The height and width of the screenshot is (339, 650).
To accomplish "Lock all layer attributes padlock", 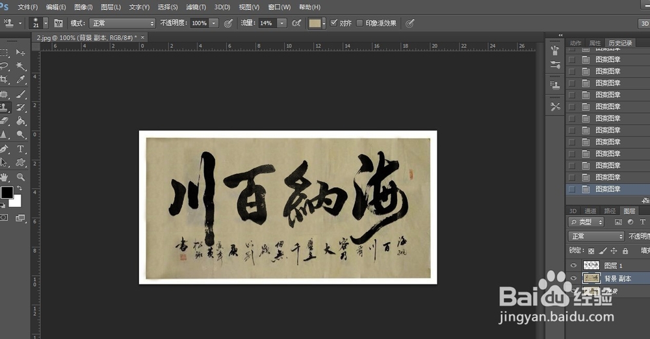I will click(625, 251).
